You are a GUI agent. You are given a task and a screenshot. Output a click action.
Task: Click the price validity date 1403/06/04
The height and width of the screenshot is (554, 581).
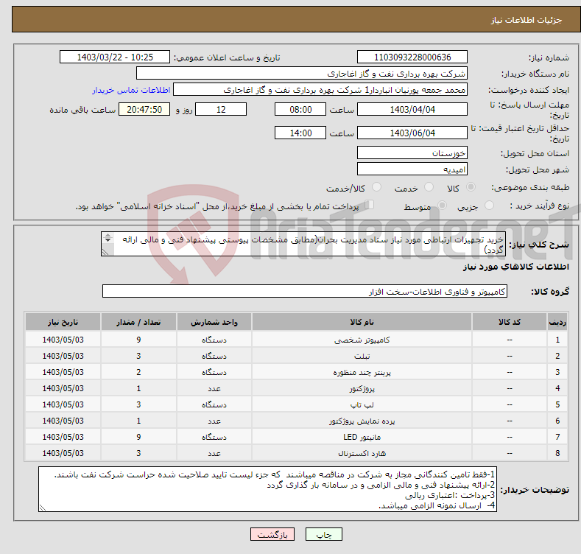[412, 133]
